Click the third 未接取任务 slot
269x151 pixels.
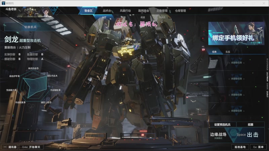tap(236, 95)
